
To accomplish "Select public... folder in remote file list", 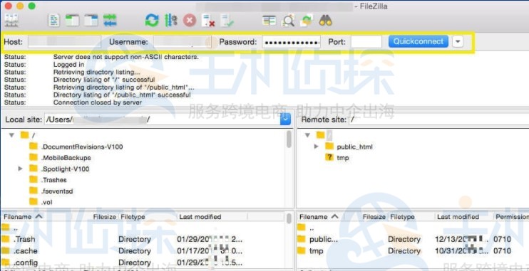I will tap(413, 240).
